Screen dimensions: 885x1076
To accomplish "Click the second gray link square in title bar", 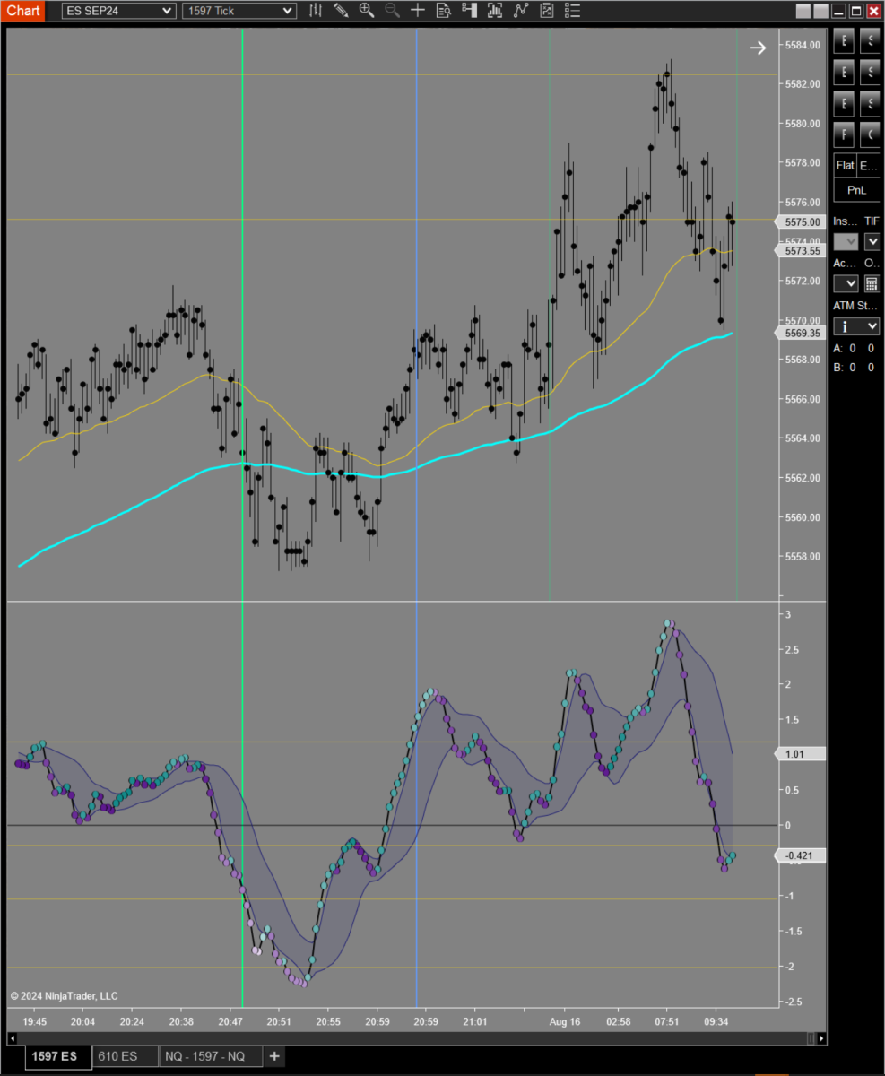I will tap(820, 11).
